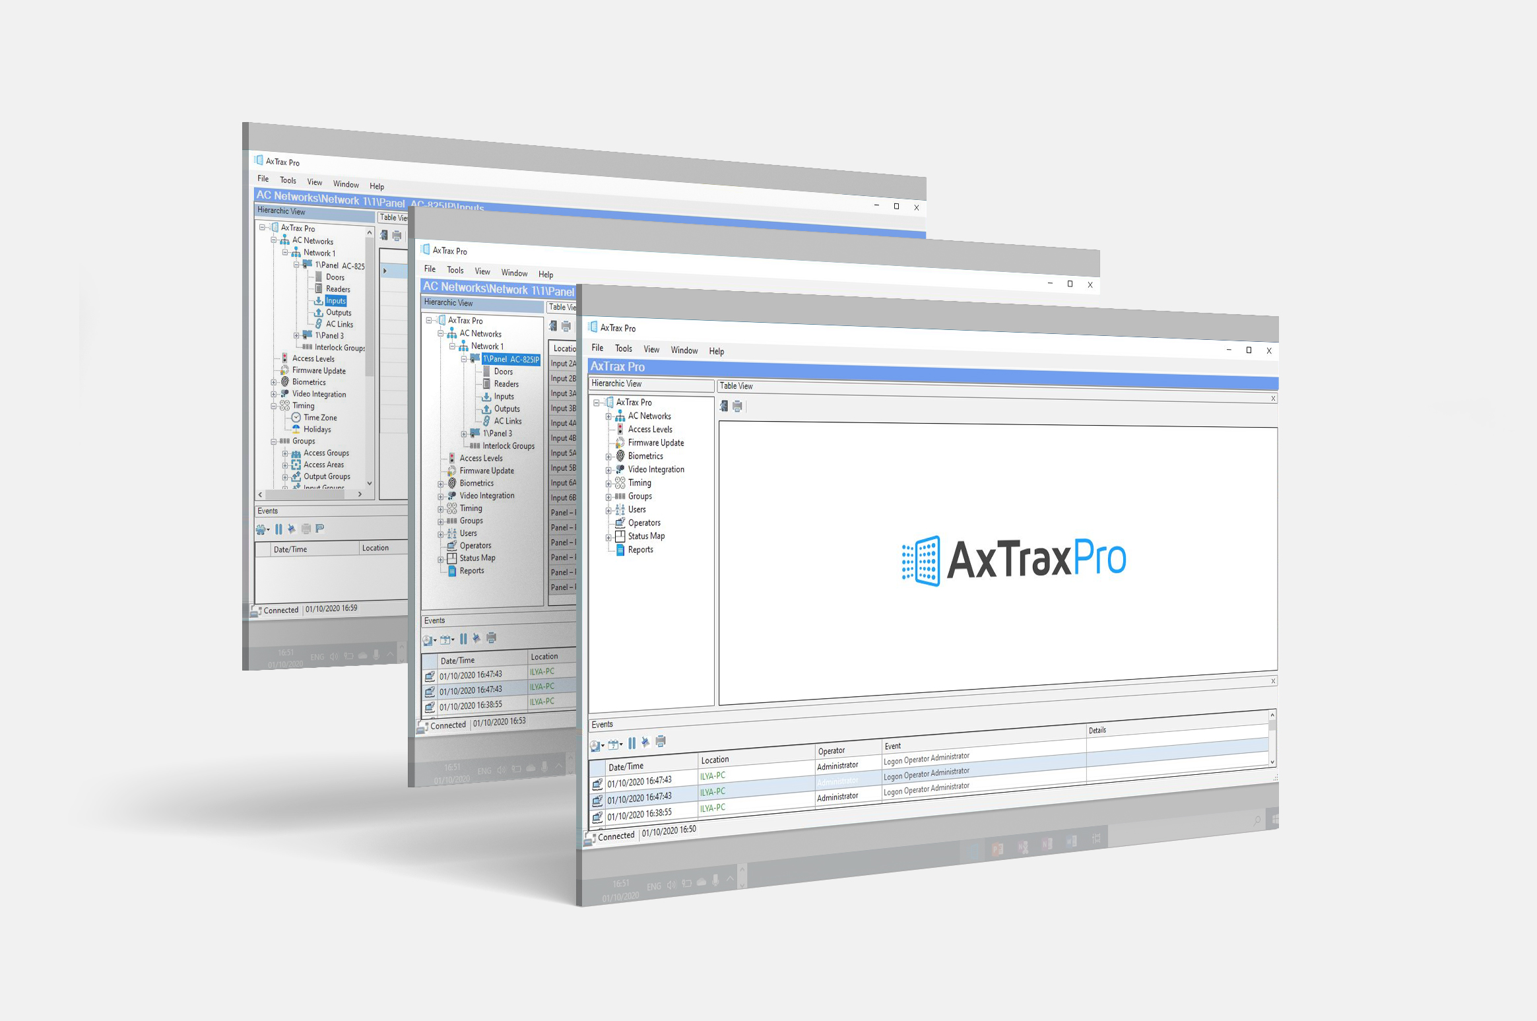Click Access Areas icon in the back window's tree
The image size is (1537, 1021).
click(x=296, y=465)
